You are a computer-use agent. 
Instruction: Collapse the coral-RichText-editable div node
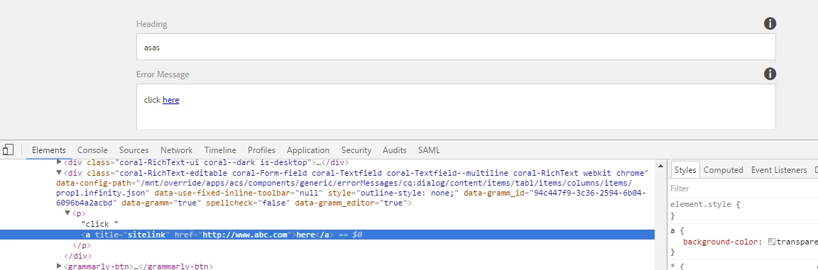pos(59,173)
